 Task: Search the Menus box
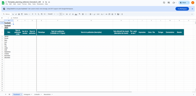point(7,14)
